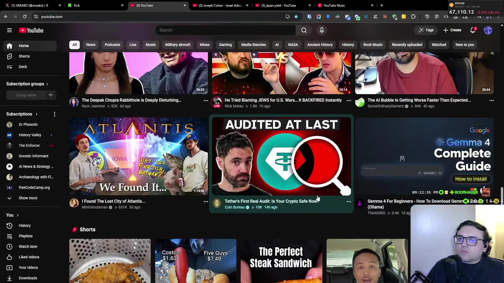Select the Live filter chip
The height and width of the screenshot is (283, 504).
tap(133, 45)
